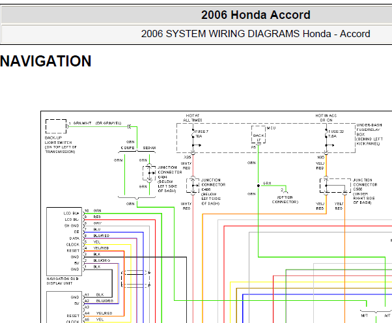This screenshot has width=392, height=323.
Task: Click the "COUPE" branch label
Action: click(x=128, y=148)
